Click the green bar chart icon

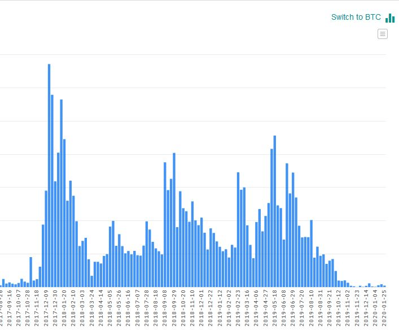point(390,18)
